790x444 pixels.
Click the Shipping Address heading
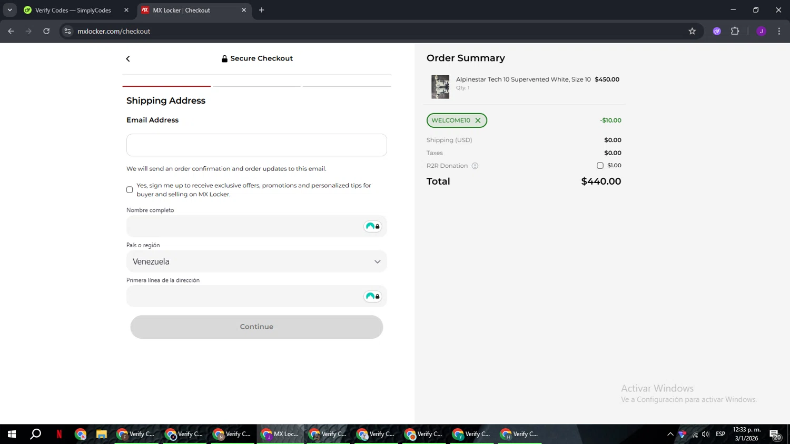[166, 100]
